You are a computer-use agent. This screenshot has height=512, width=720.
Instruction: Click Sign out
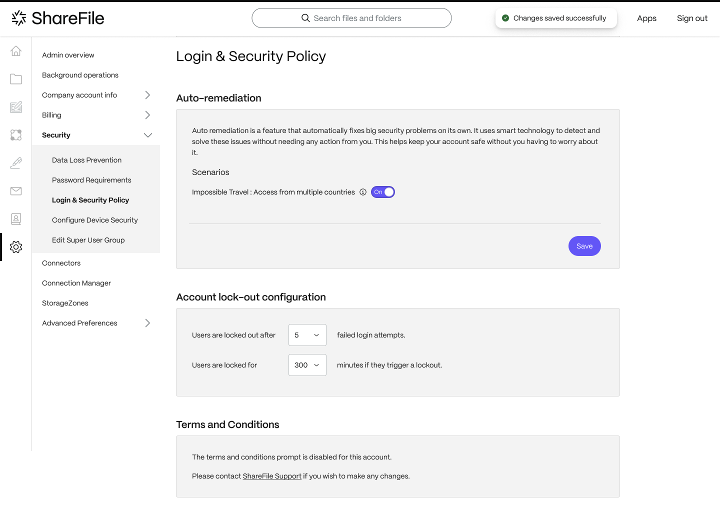pyautogui.click(x=692, y=18)
